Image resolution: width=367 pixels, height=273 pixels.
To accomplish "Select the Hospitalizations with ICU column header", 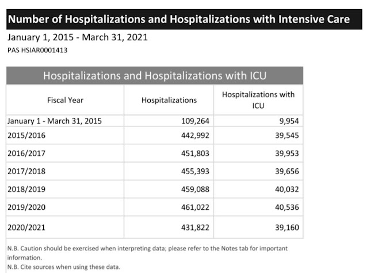I will point(258,100).
